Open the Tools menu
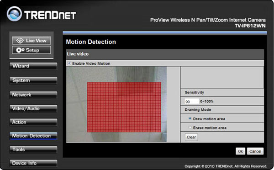 [33, 149]
